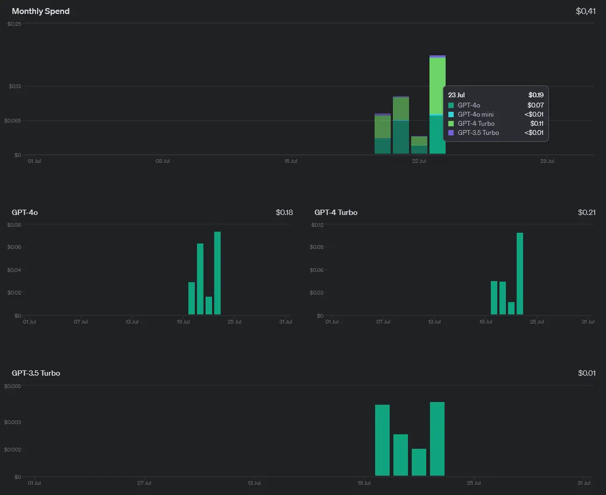Click the GPT-4o mini legend swatch
606x495 pixels.
tap(451, 114)
